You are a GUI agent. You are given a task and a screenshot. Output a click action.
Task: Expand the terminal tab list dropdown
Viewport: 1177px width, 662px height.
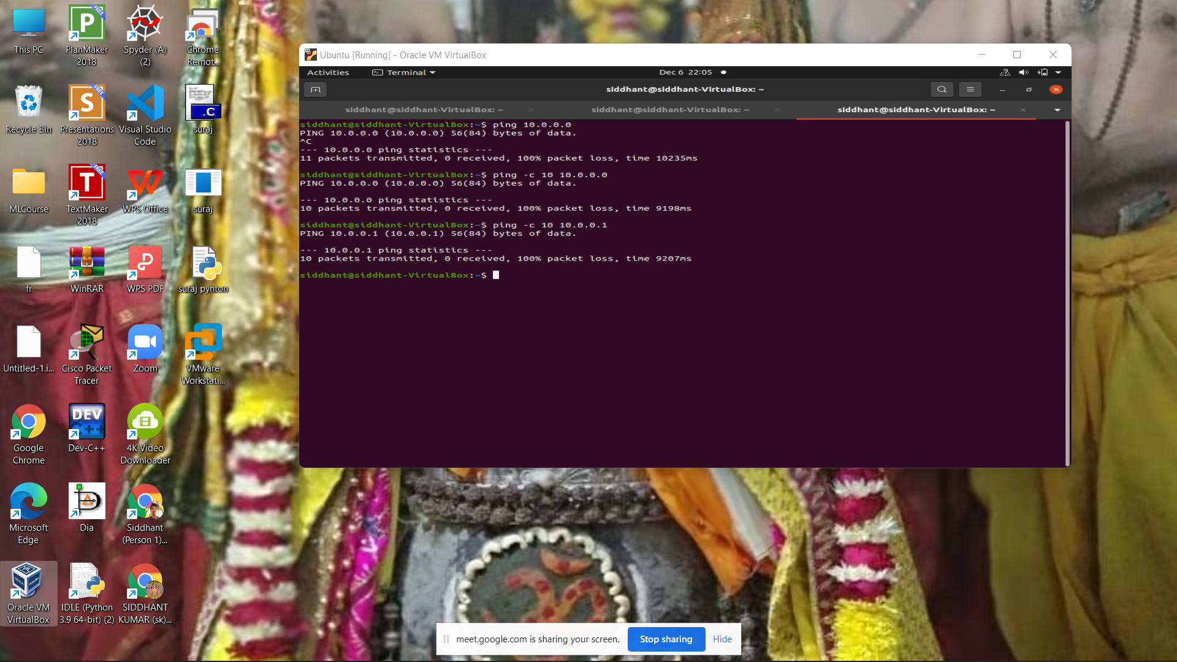coord(1057,110)
